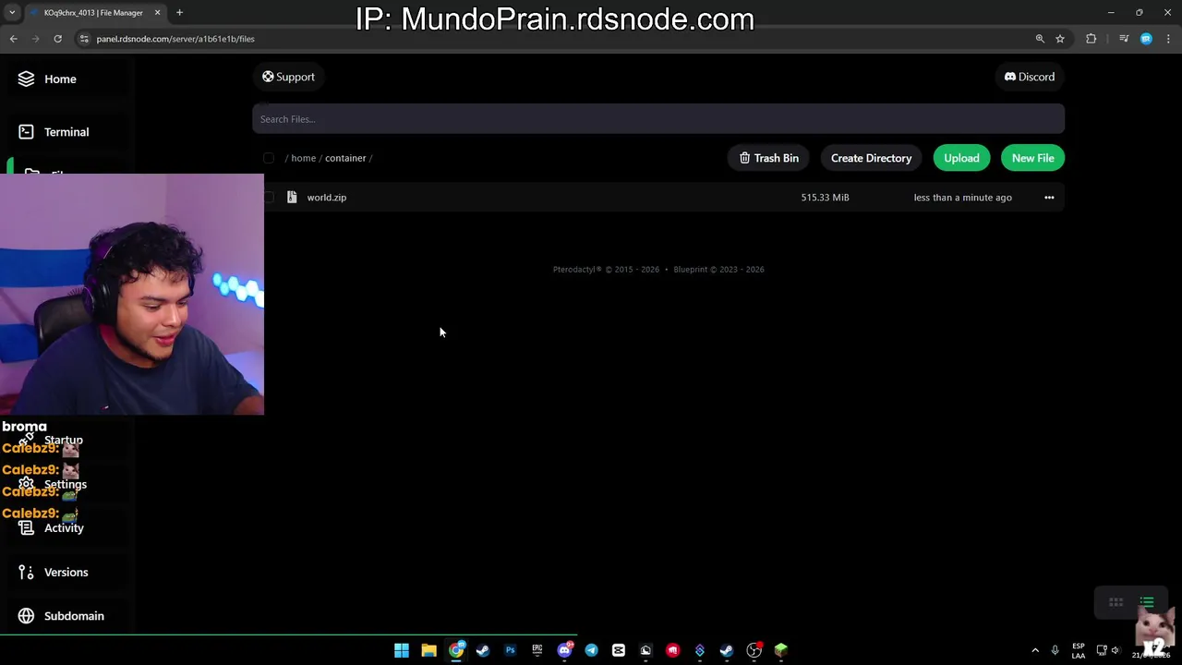Image resolution: width=1182 pixels, height=665 pixels.
Task: Open the Settings gear icon in sidebar
Action: point(26,484)
